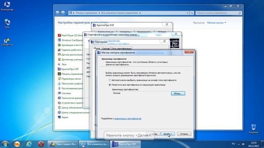Click the Forward arrow in Control Panel window
This screenshot has height=148, width=264.
63,13
